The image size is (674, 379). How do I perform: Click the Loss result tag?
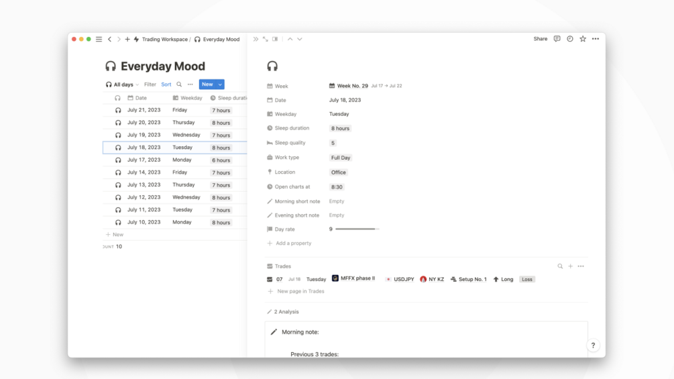(527, 279)
